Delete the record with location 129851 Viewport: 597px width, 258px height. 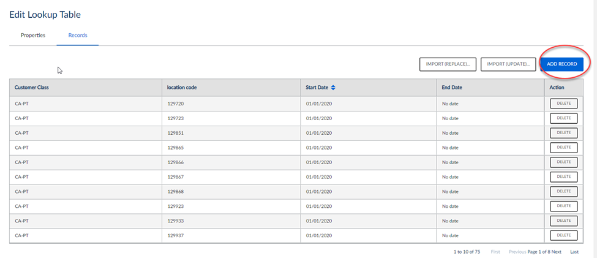tap(563, 133)
